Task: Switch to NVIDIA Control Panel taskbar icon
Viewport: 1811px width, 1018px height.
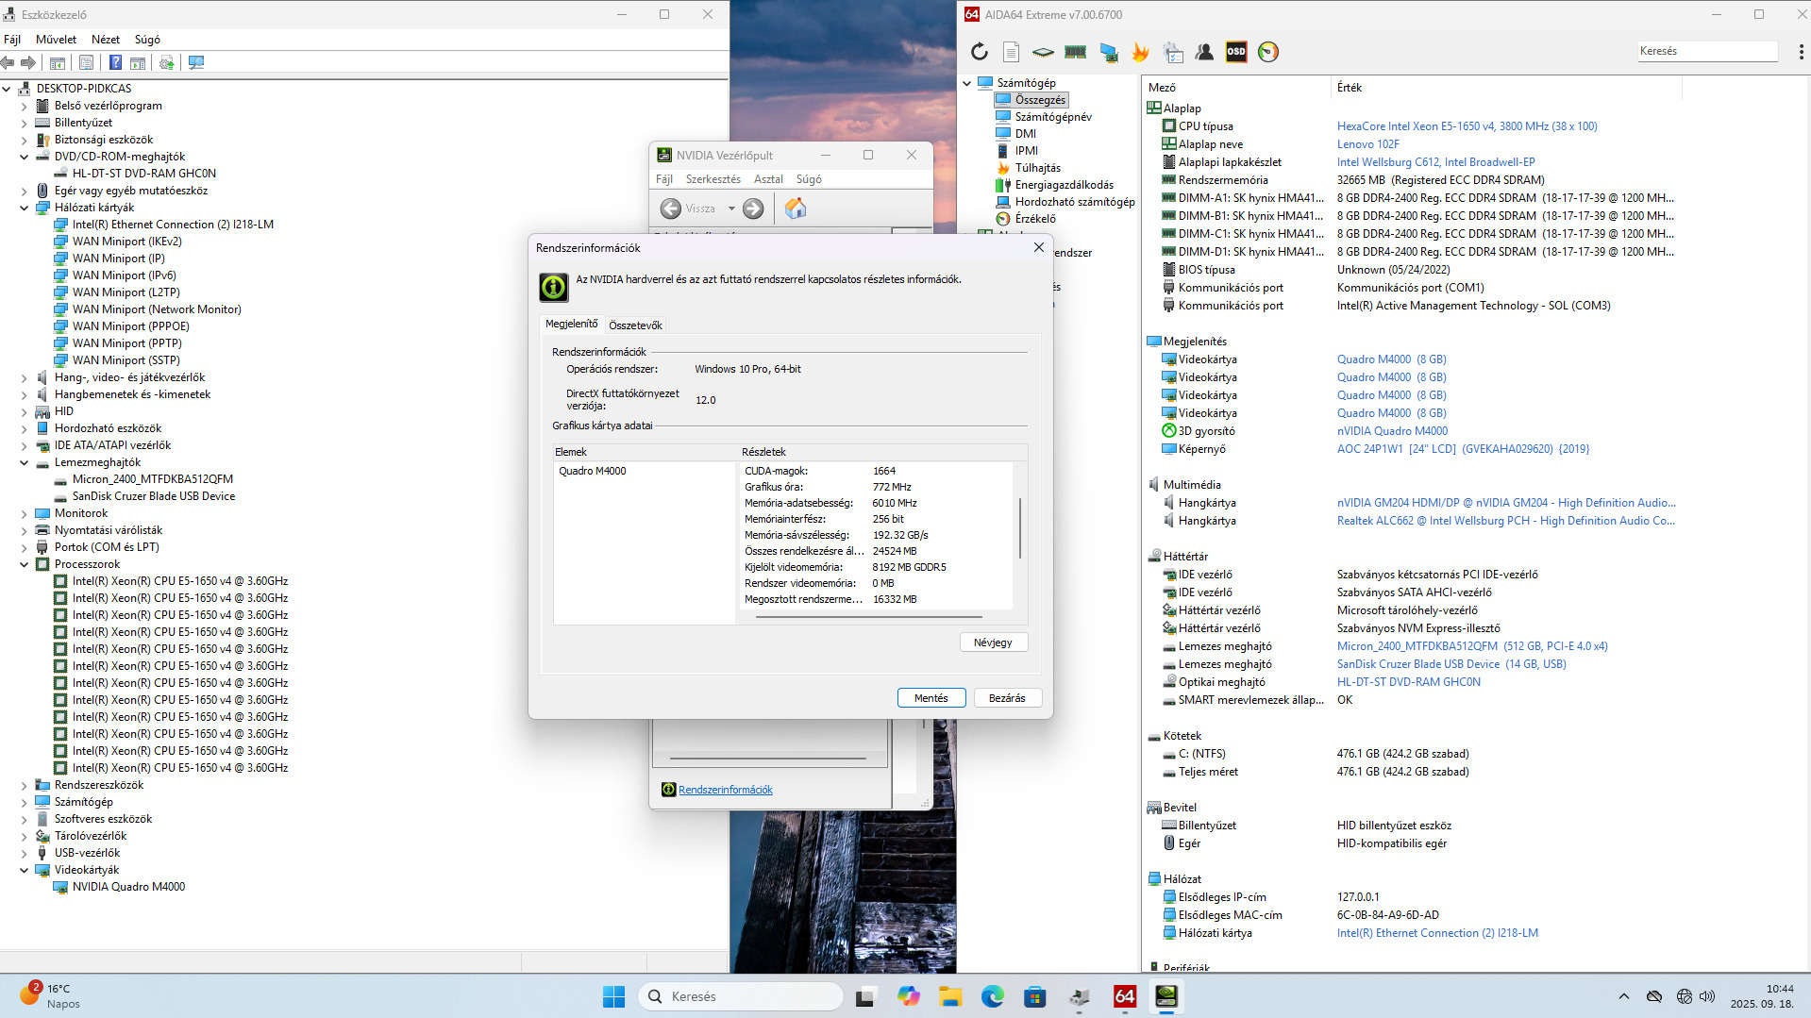Action: pos(1167,996)
